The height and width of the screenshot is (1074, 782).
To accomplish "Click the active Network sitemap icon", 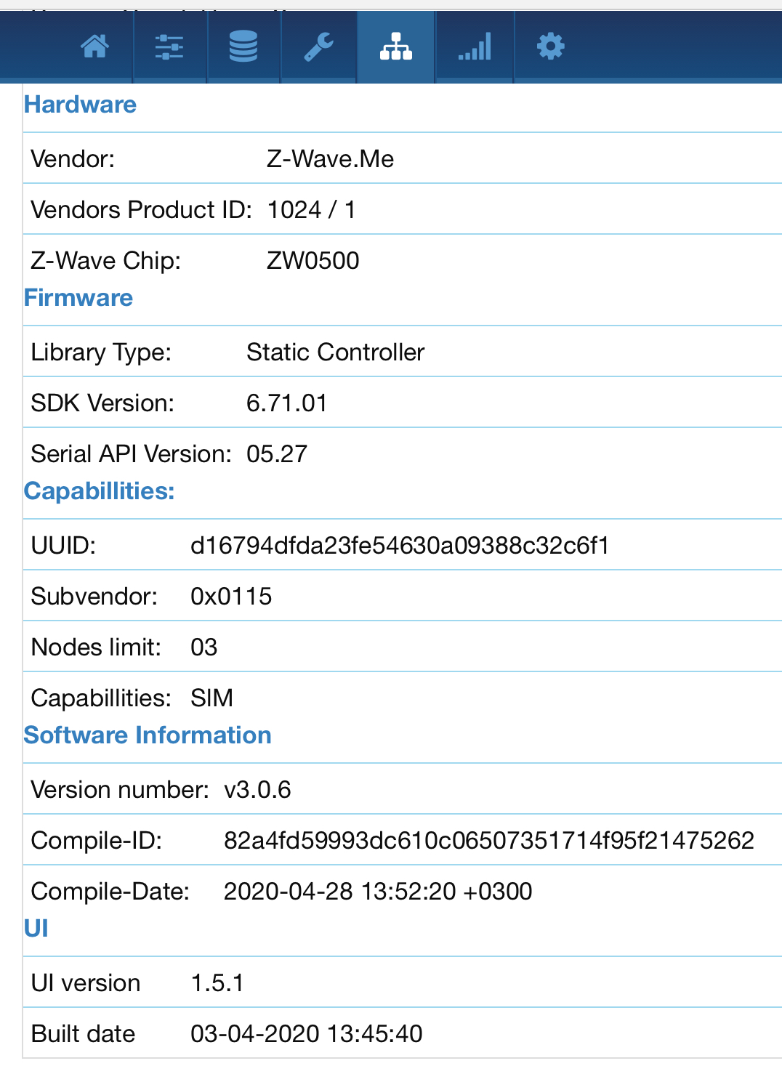I will [396, 47].
